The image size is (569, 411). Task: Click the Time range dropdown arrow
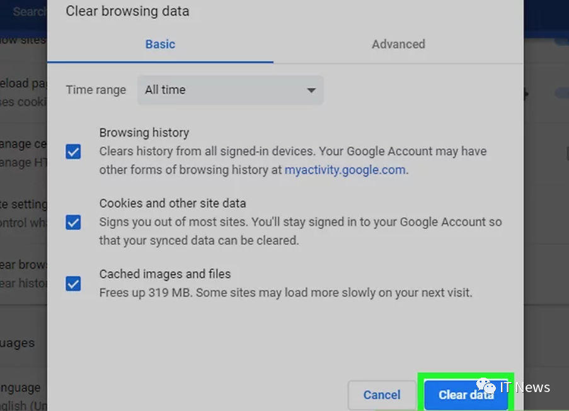tap(311, 90)
